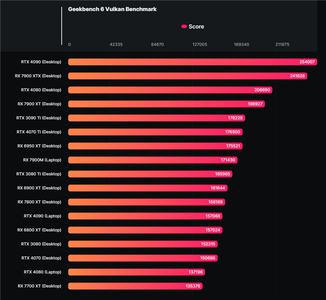Toggle the Score legend label
Viewport: 326px width, 300px height.
[x=196, y=27]
